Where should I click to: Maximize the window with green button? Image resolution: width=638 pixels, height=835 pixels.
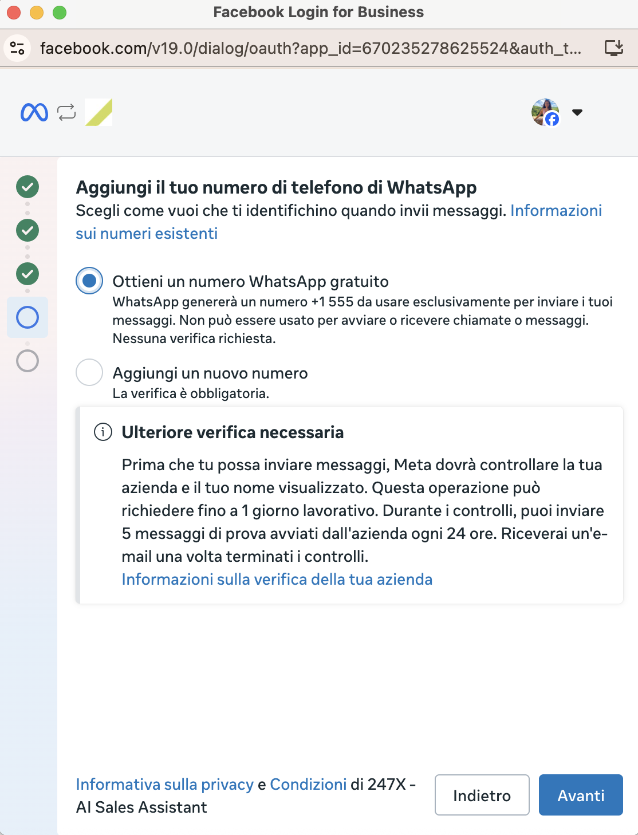[x=60, y=12]
